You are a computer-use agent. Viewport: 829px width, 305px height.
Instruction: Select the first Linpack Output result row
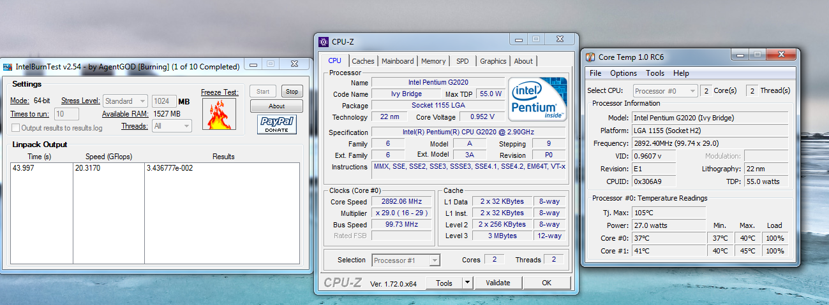[153, 168]
